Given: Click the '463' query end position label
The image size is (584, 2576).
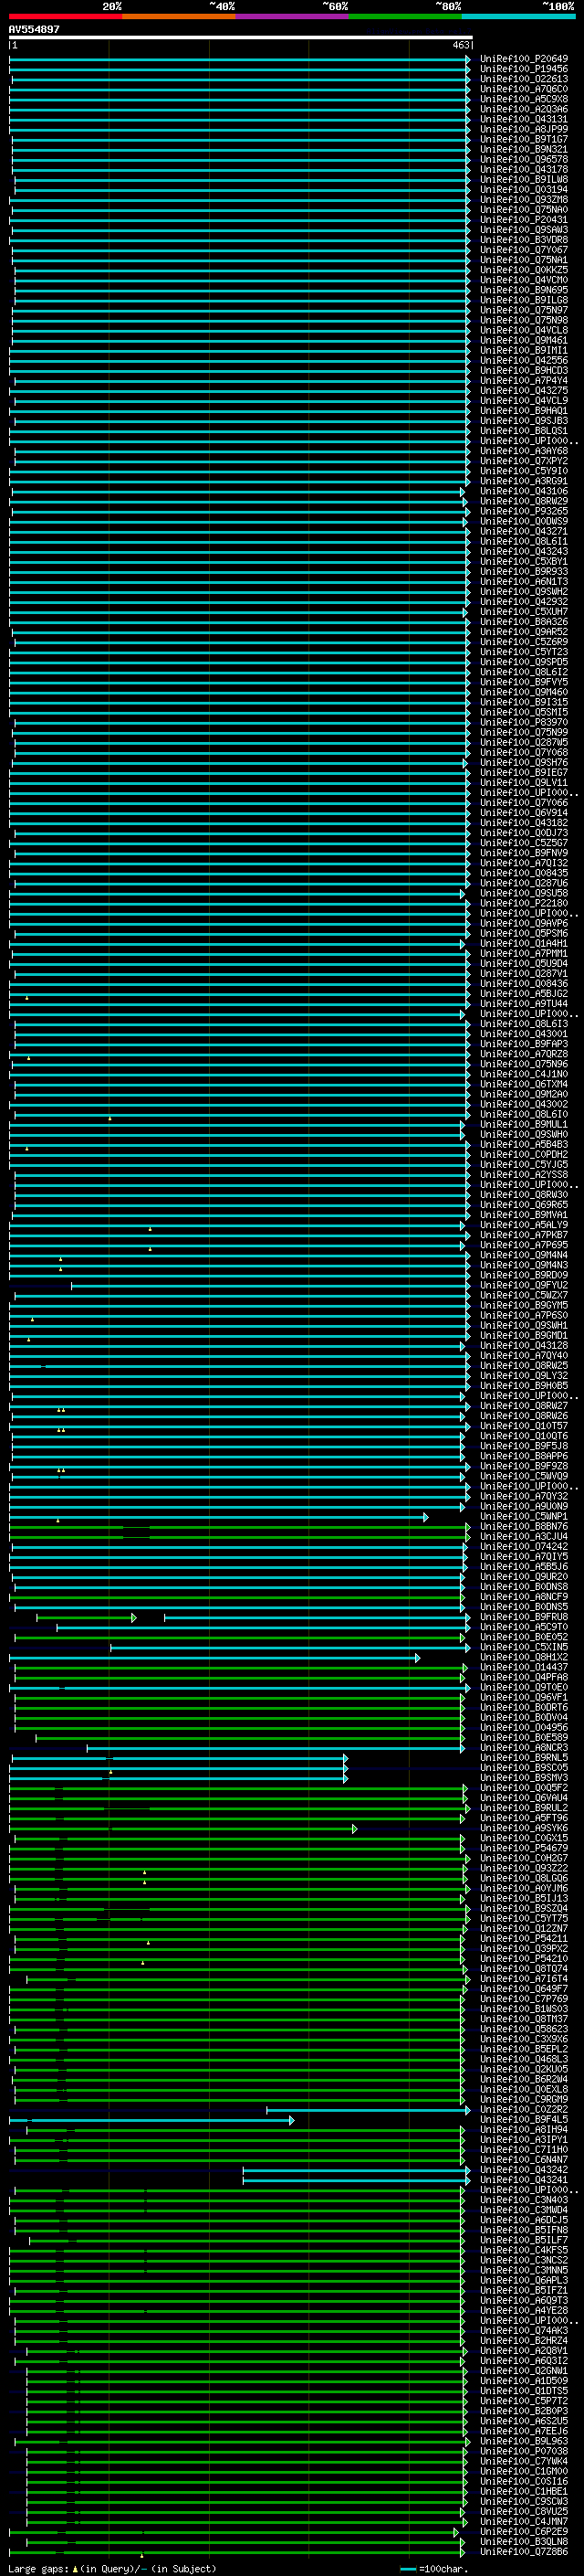Looking at the screenshot, I should (460, 45).
